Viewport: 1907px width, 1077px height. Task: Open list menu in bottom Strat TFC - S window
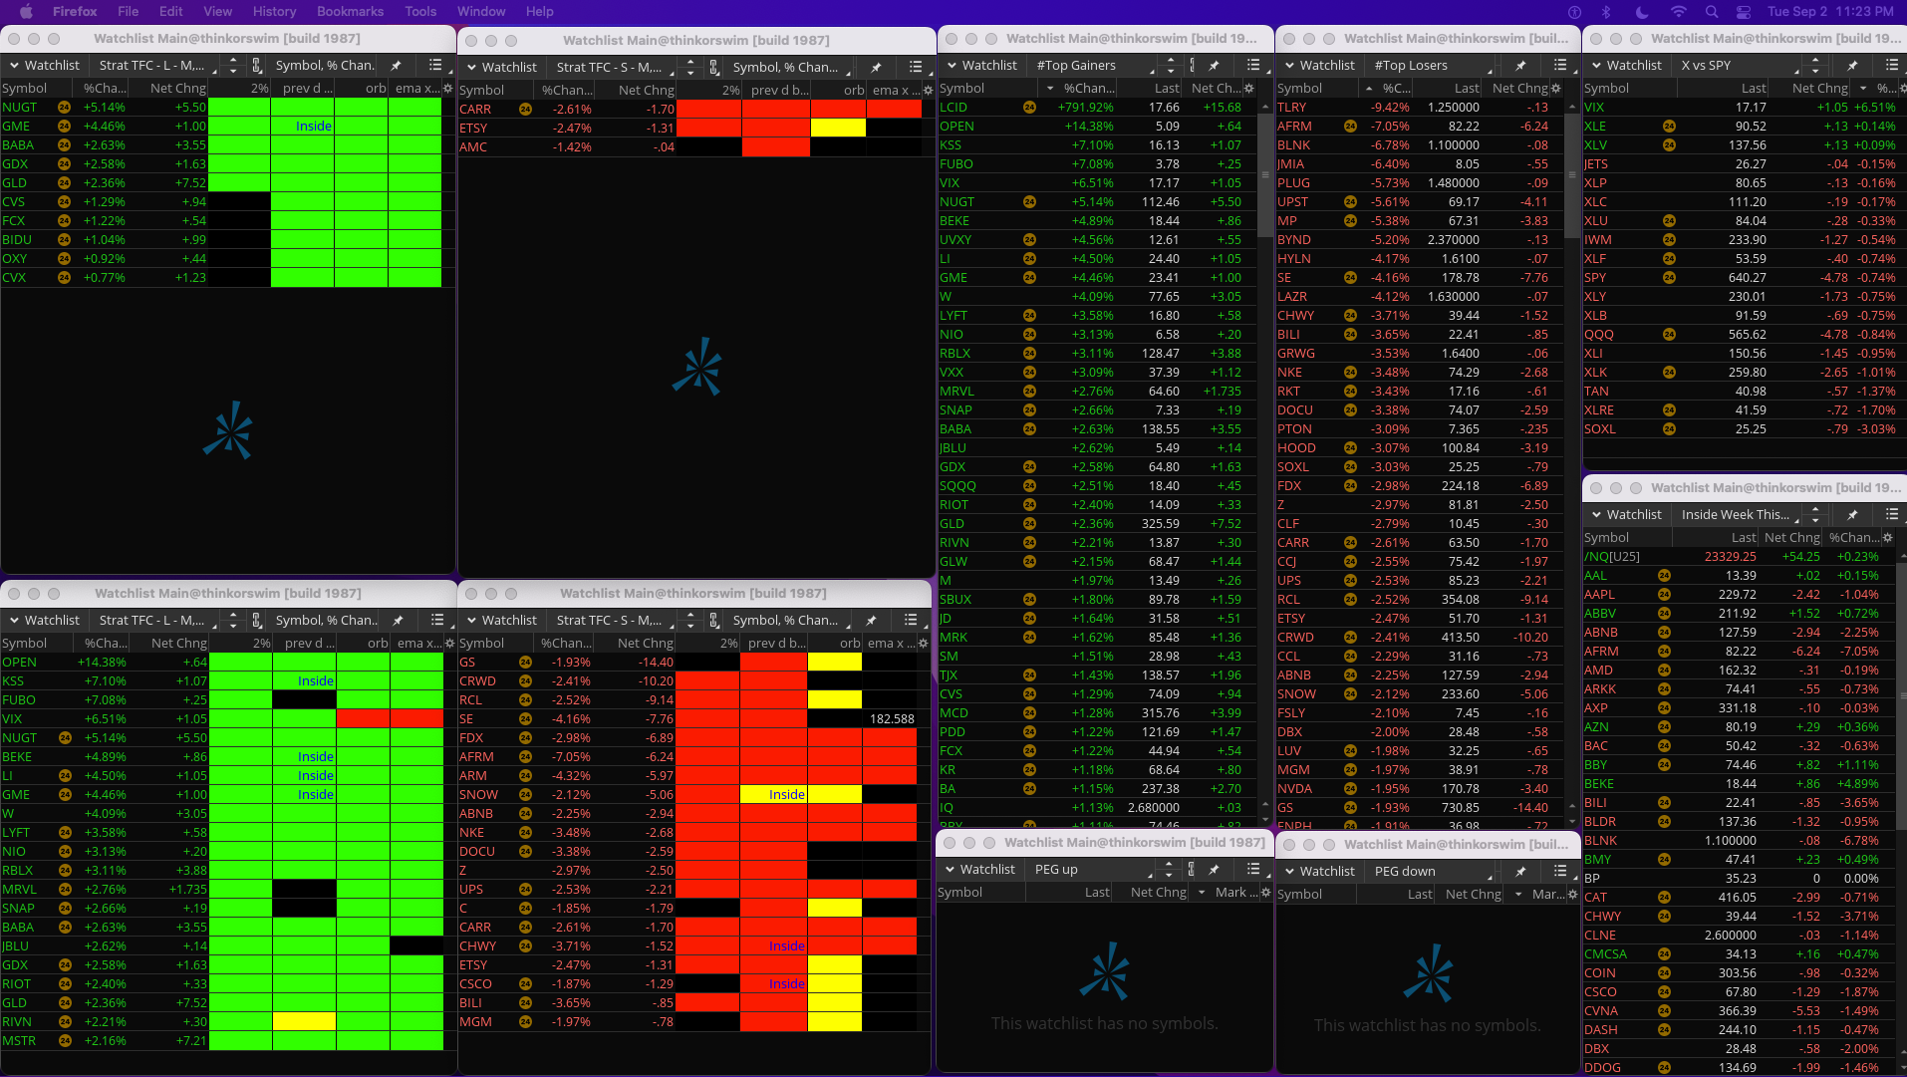[x=911, y=620]
